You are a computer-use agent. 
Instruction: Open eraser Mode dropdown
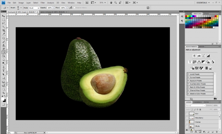click(x=34, y=8)
